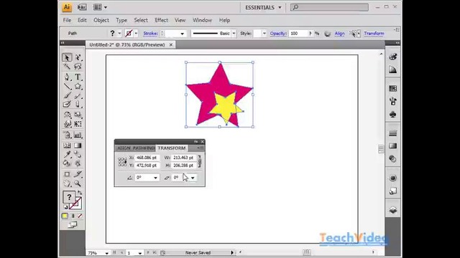The height and width of the screenshot is (258, 460).
Task: Open the Fill color dropdown in control bar
Action: (119, 34)
